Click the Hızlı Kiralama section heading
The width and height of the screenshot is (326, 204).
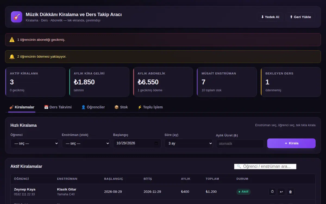24,125
